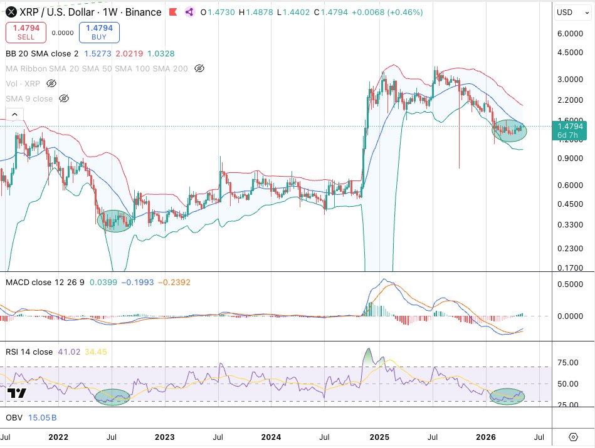Toggle visibility of MA Ribbon indicator
This screenshot has height=448, width=595.
pyautogui.click(x=199, y=69)
